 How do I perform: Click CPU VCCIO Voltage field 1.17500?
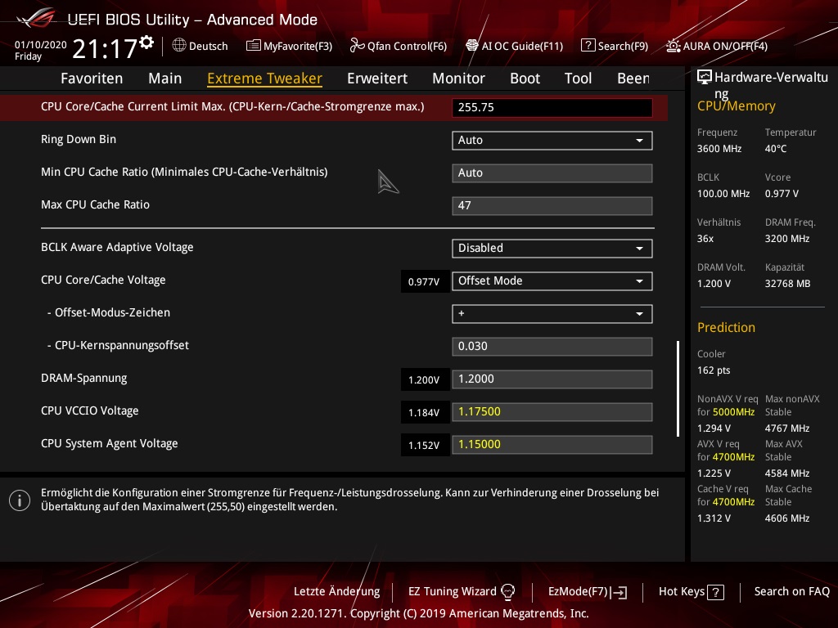(552, 412)
